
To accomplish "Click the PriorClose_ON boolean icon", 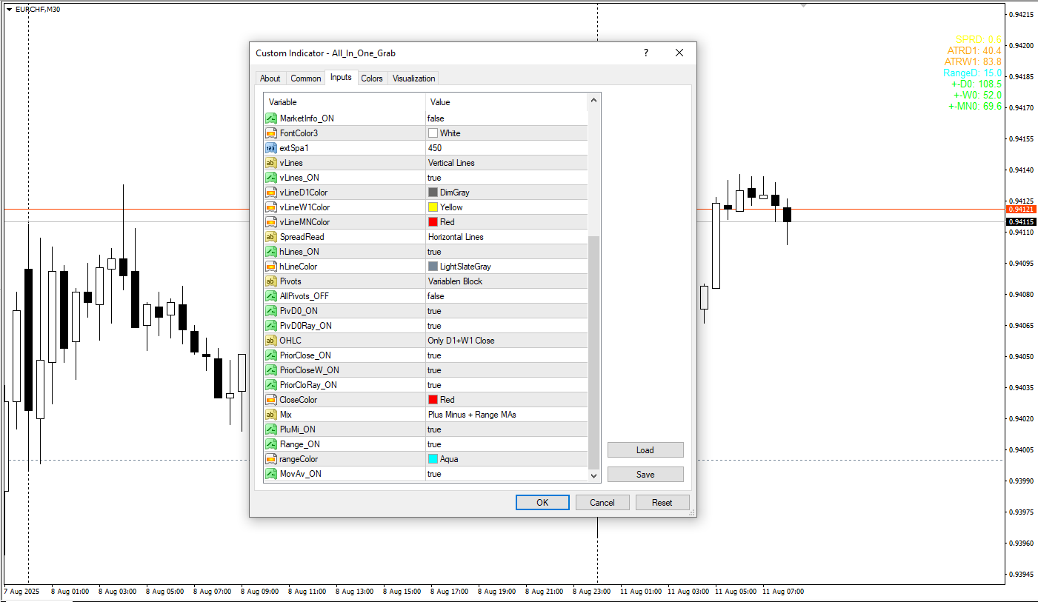I will coord(270,355).
